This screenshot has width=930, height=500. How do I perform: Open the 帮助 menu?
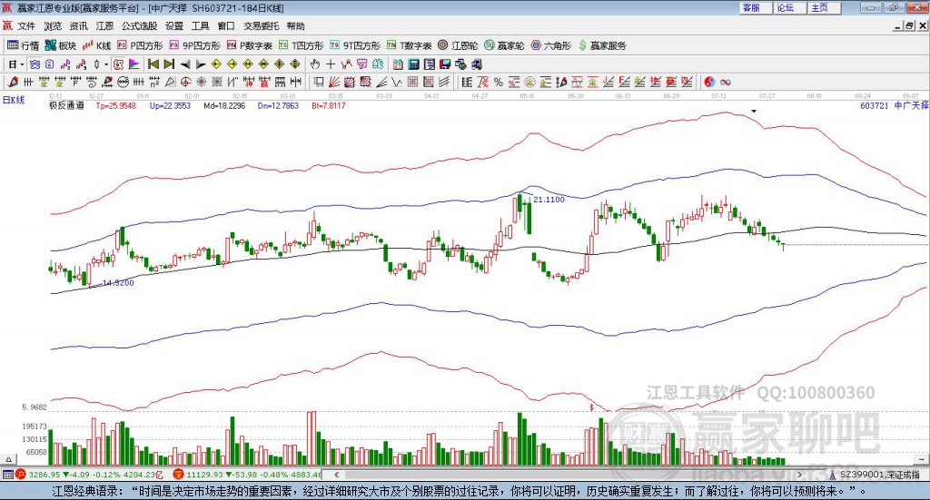pyautogui.click(x=295, y=26)
